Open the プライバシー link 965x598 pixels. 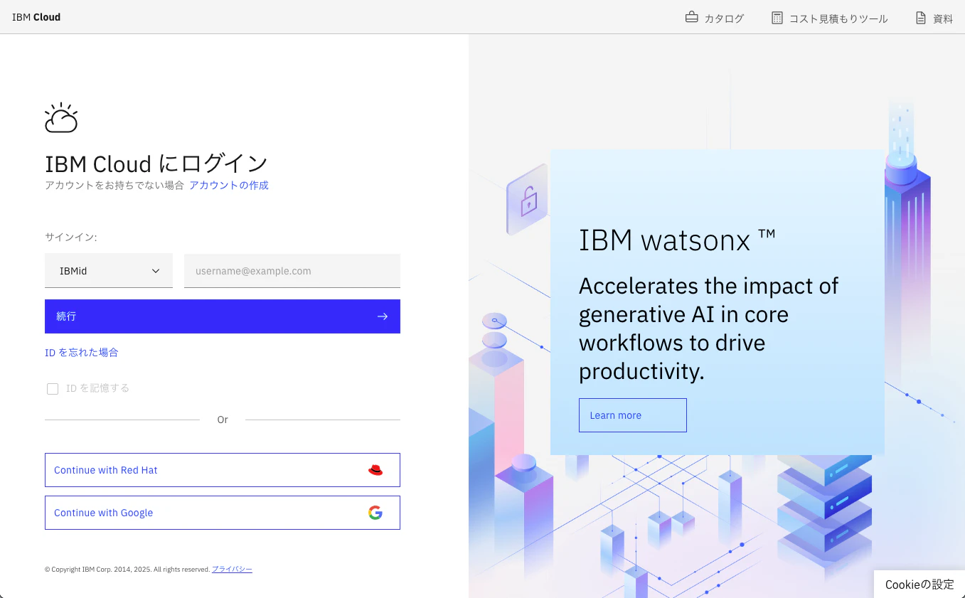point(232,570)
